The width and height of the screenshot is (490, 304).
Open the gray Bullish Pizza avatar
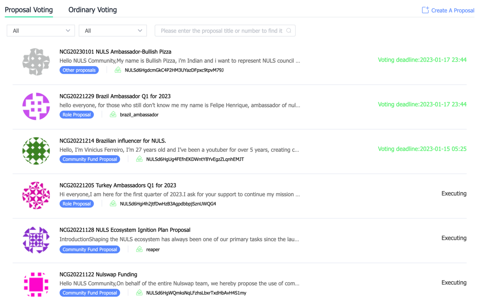[36, 61]
